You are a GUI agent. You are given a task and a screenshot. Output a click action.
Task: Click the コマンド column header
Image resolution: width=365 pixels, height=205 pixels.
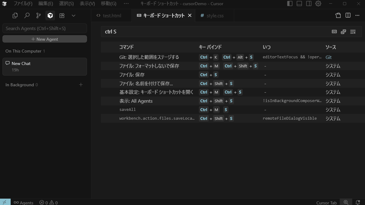point(126,47)
